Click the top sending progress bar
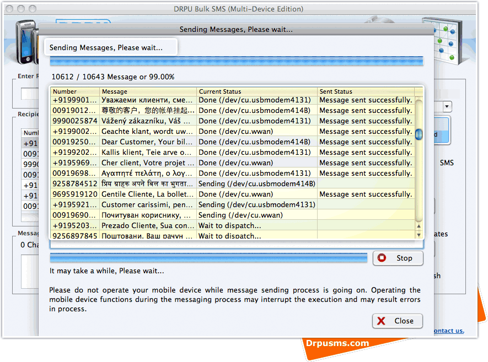This screenshot has height=362, width=488. point(237,61)
